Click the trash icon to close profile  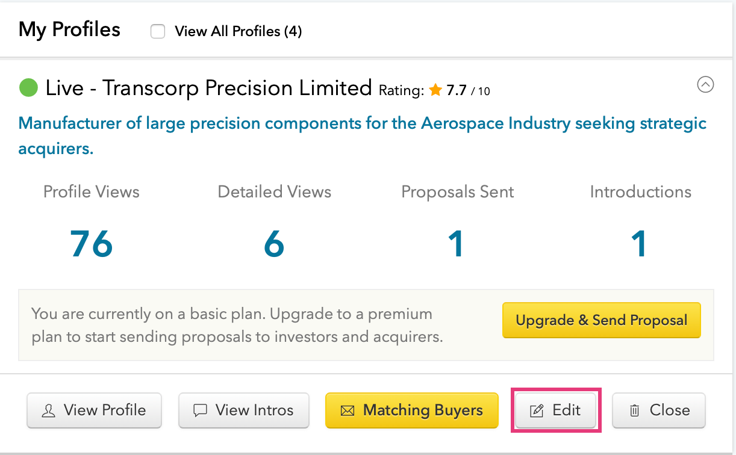tap(634, 411)
